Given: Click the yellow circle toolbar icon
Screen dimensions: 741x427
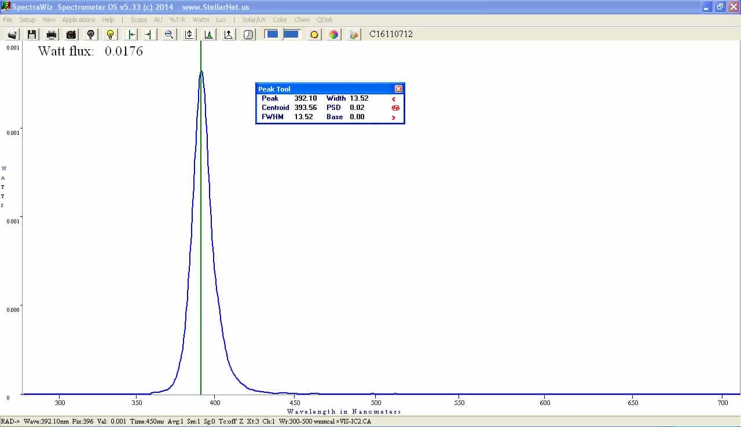Looking at the screenshot, I should (x=314, y=35).
